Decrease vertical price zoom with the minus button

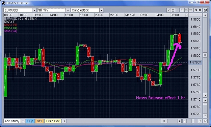click(x=205, y=116)
